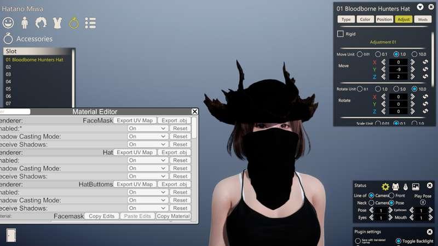Open HatButtoms Shadow Casting Mode dropdown
The width and height of the screenshot is (438, 246).
(147, 200)
